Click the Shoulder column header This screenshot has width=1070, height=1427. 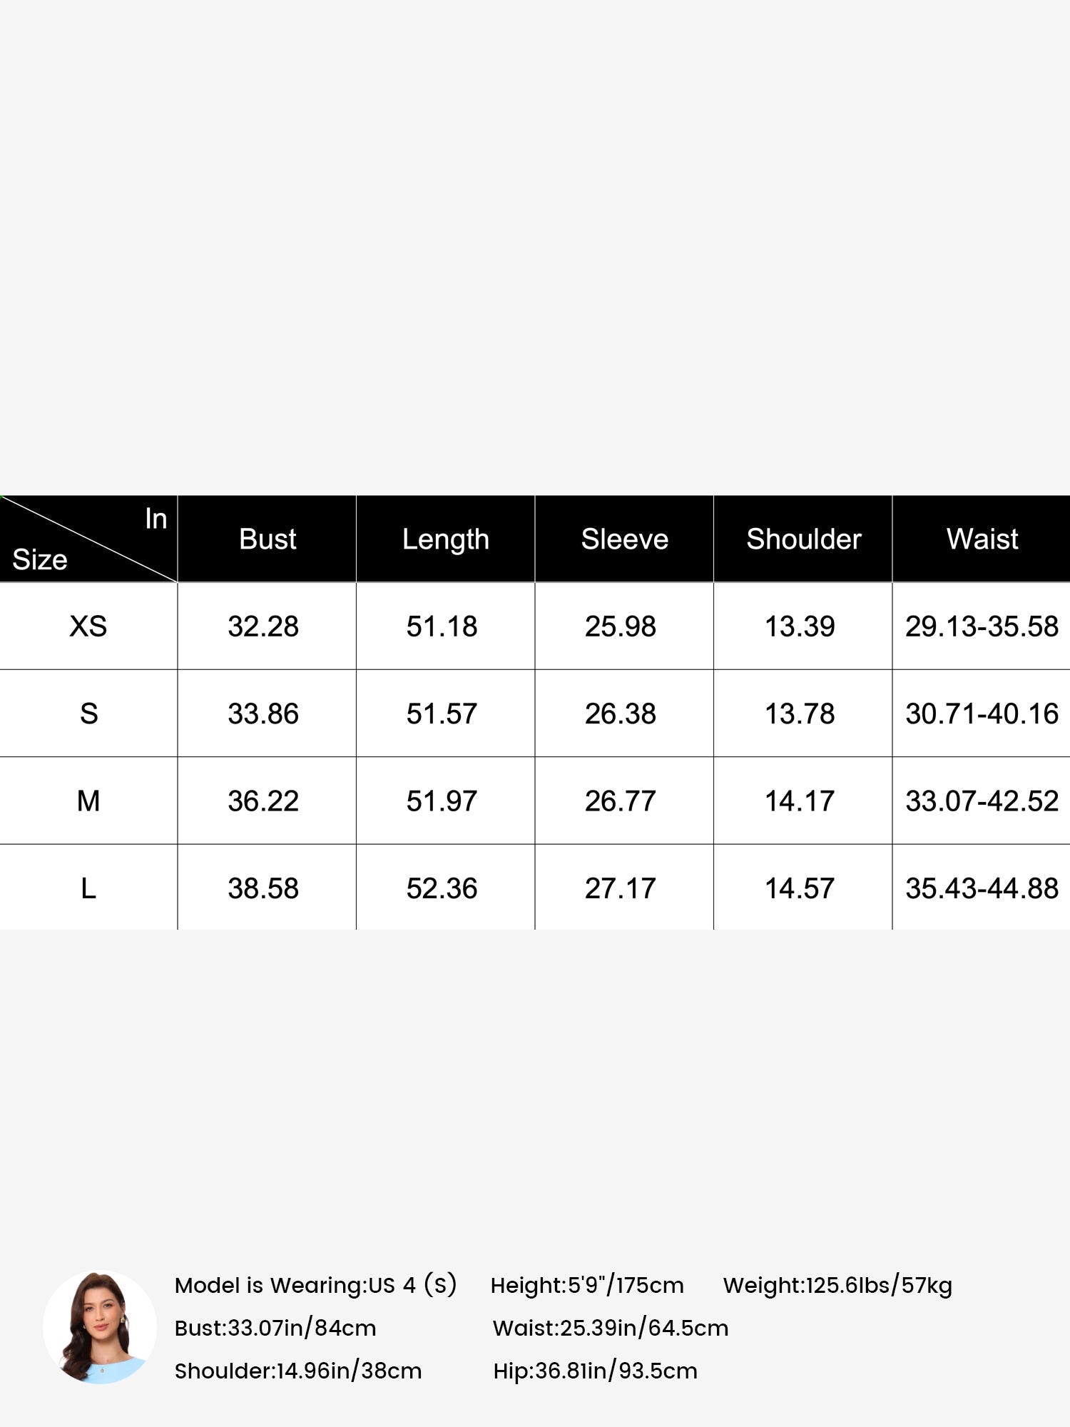coord(803,539)
